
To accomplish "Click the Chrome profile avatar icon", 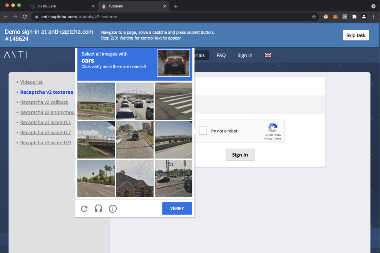I will tap(364, 17).
